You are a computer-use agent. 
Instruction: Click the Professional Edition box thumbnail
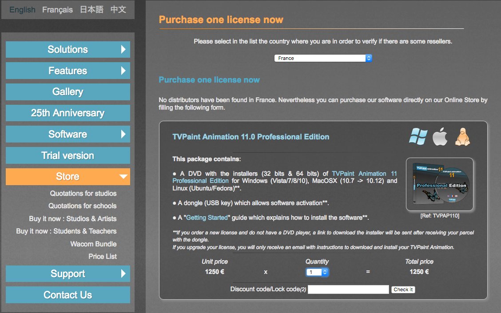(440, 184)
